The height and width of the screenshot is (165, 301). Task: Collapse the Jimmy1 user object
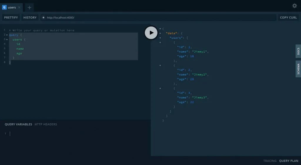click(x=160, y=42)
